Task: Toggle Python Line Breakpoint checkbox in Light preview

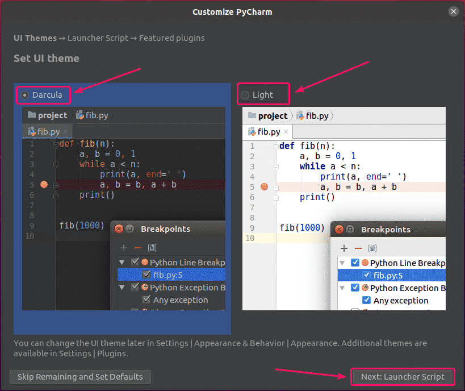Action: (355, 263)
